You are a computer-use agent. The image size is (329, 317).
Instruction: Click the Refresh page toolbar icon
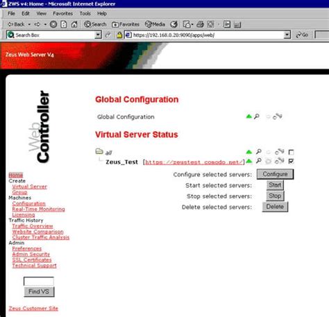[x=64, y=24]
